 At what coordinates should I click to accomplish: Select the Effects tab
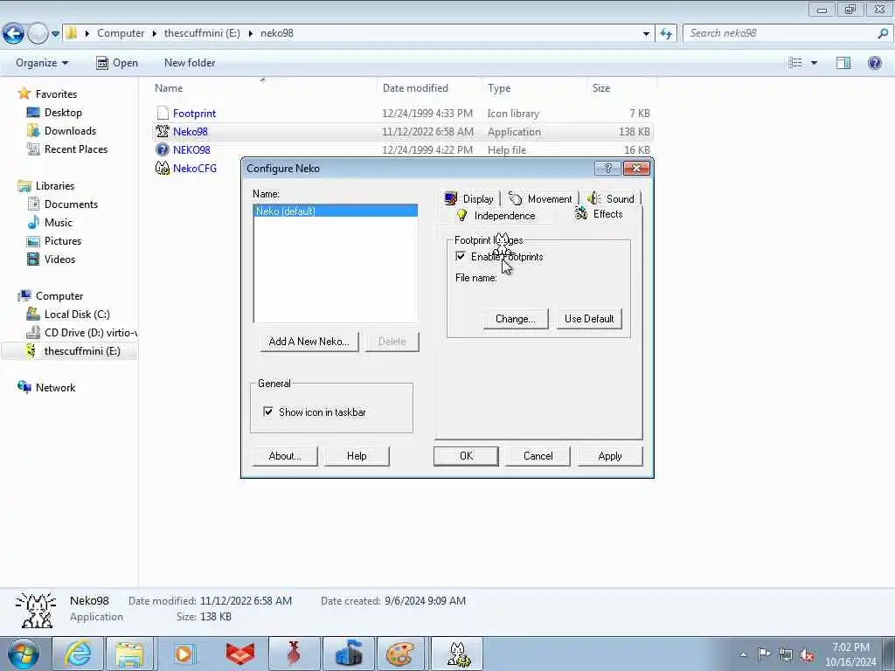click(x=600, y=214)
